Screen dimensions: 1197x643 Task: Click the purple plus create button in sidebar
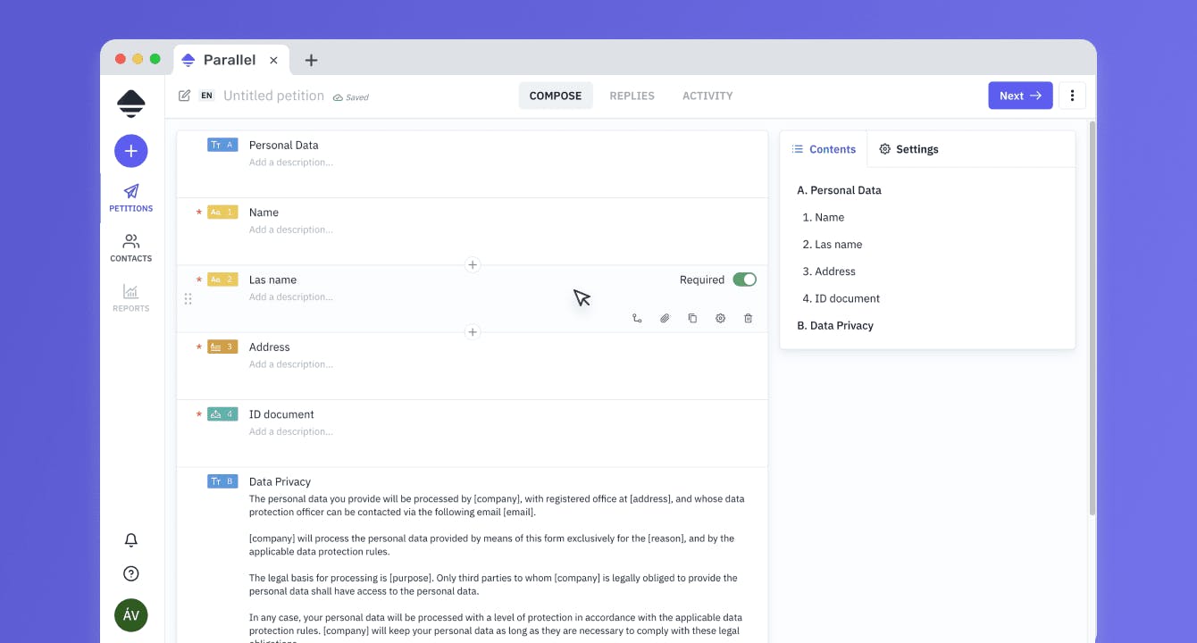tap(130, 151)
